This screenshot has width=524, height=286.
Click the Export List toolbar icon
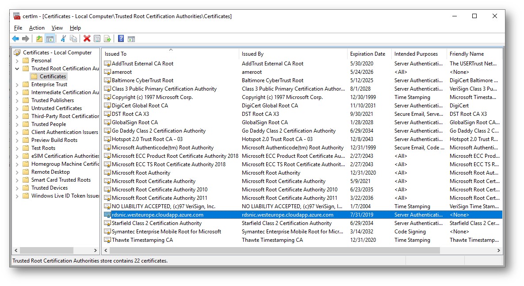[107, 39]
